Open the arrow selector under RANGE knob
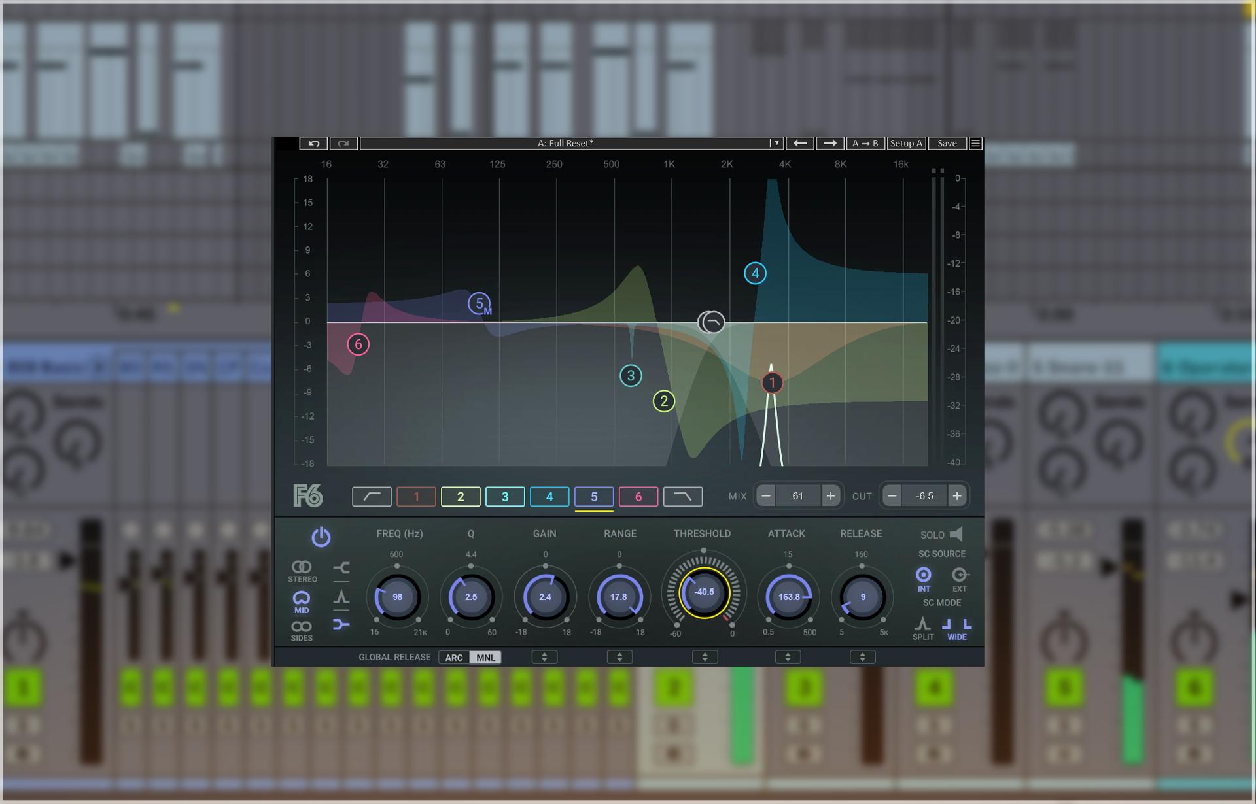This screenshot has width=1256, height=804. point(619,657)
